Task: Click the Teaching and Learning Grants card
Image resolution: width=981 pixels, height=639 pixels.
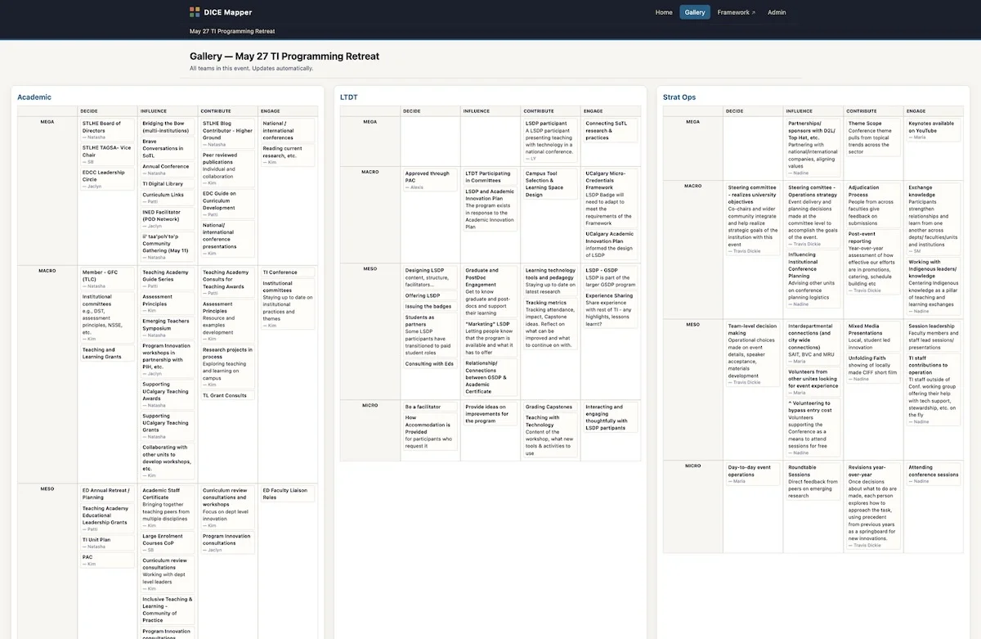Action: [x=107, y=353]
